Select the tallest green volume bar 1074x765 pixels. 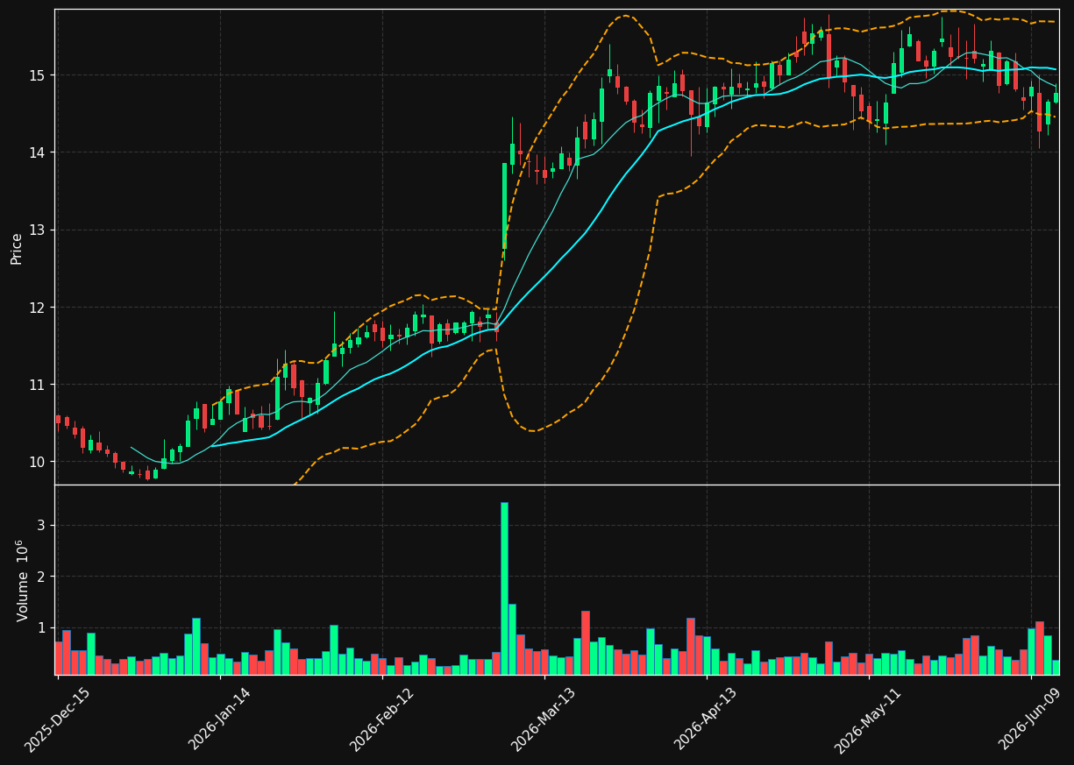click(x=504, y=588)
